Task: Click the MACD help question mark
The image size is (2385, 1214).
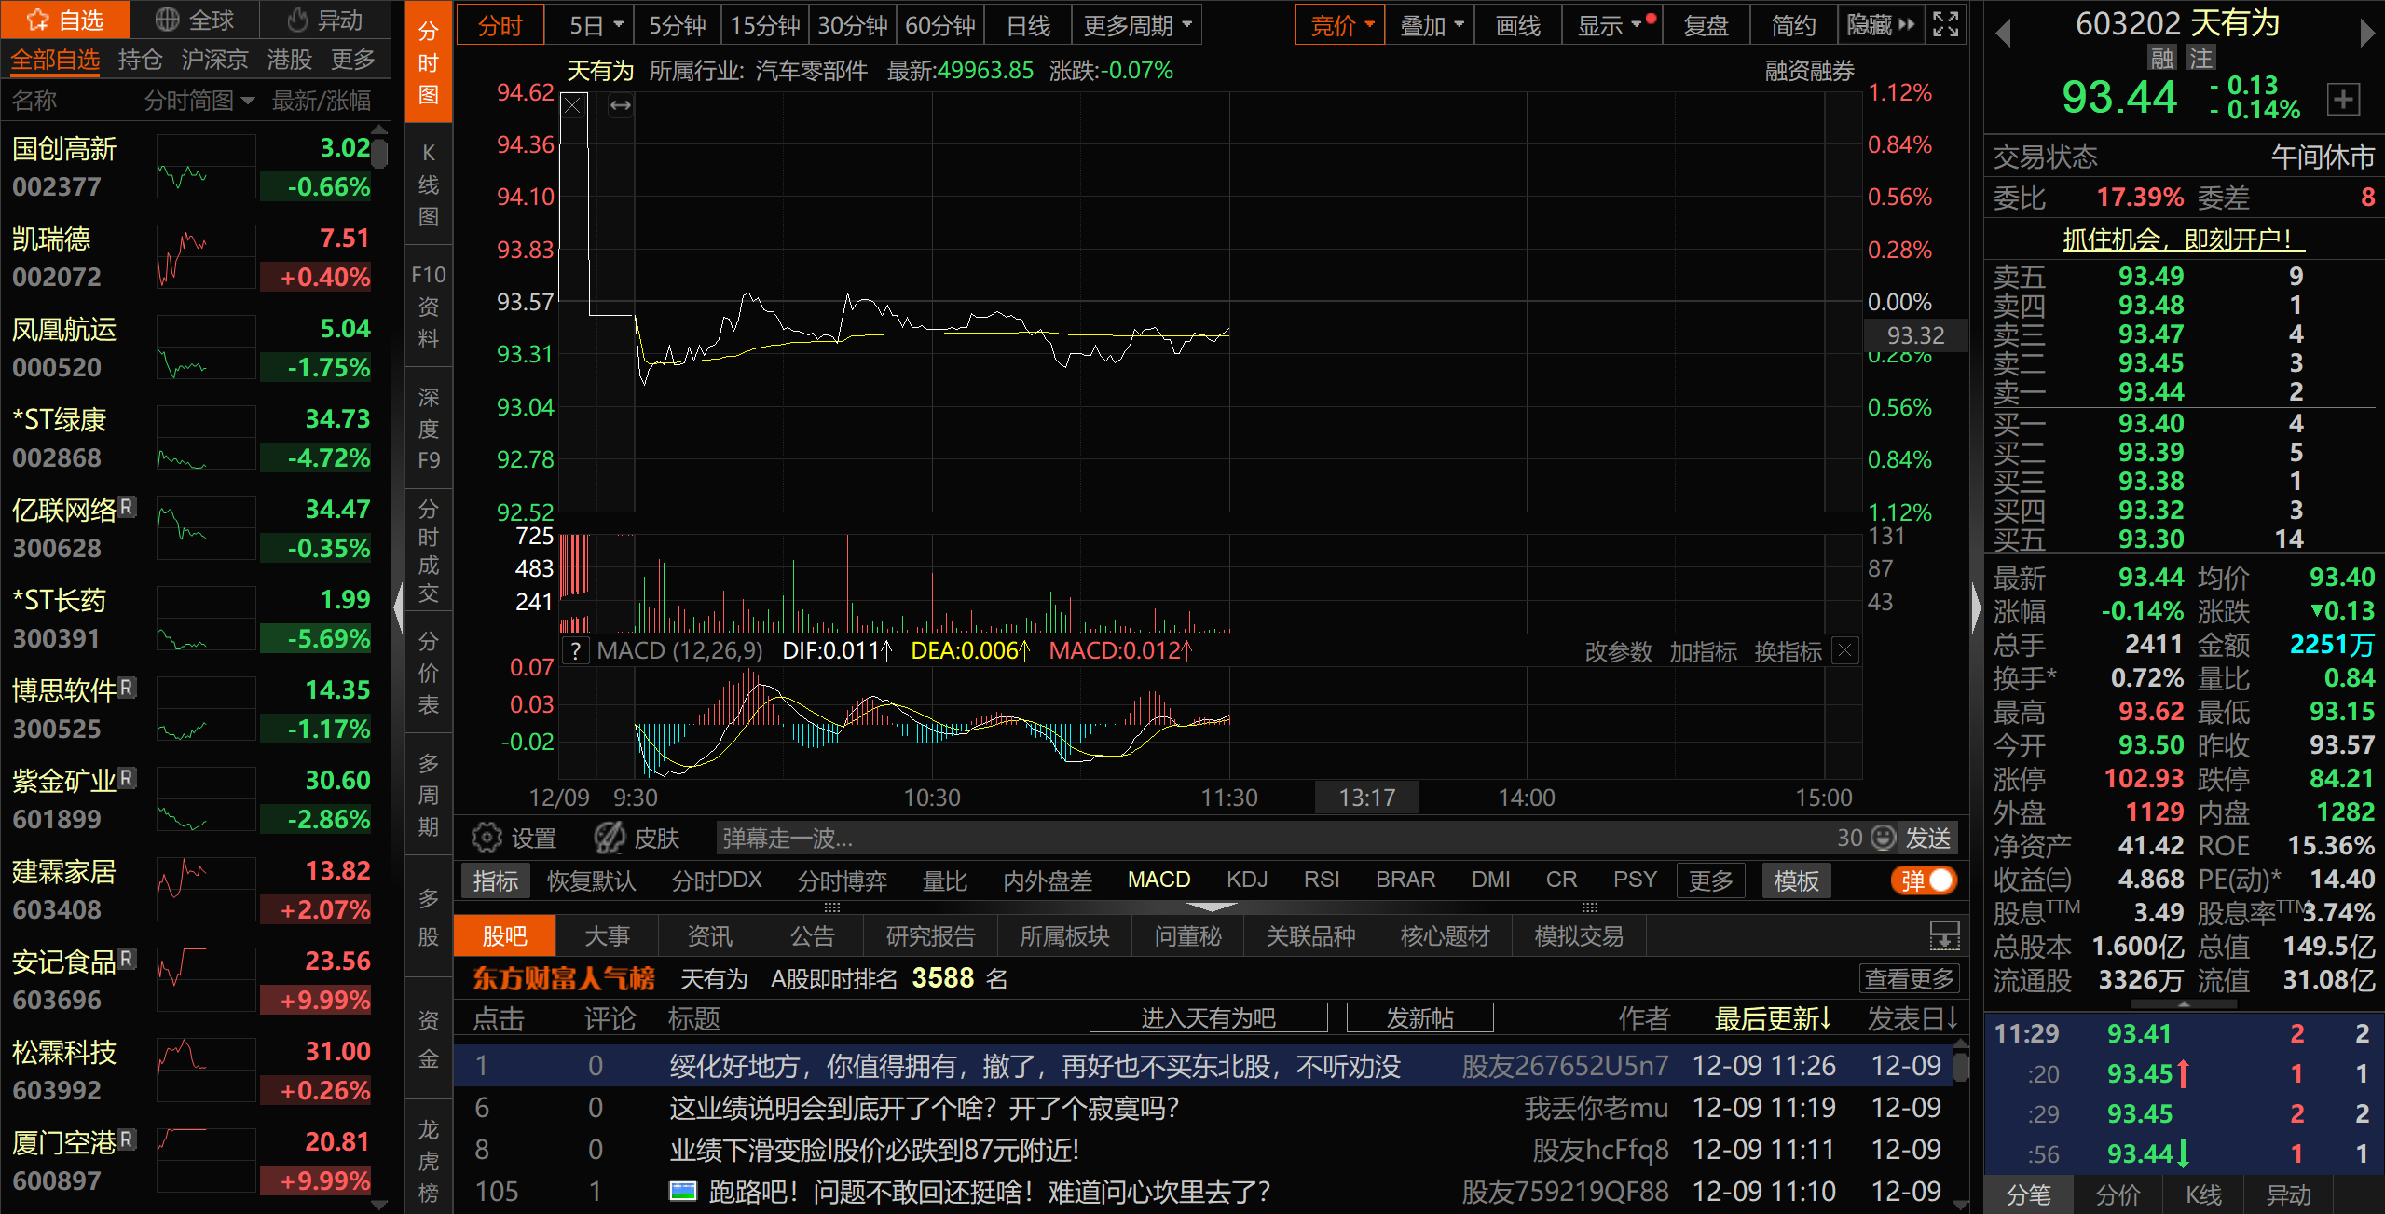Action: [x=576, y=650]
